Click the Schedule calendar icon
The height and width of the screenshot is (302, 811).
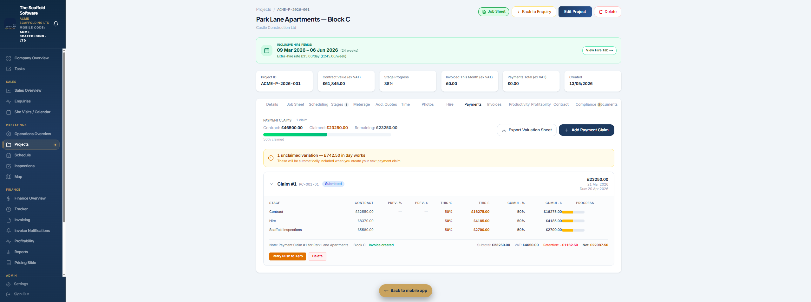pos(9,155)
